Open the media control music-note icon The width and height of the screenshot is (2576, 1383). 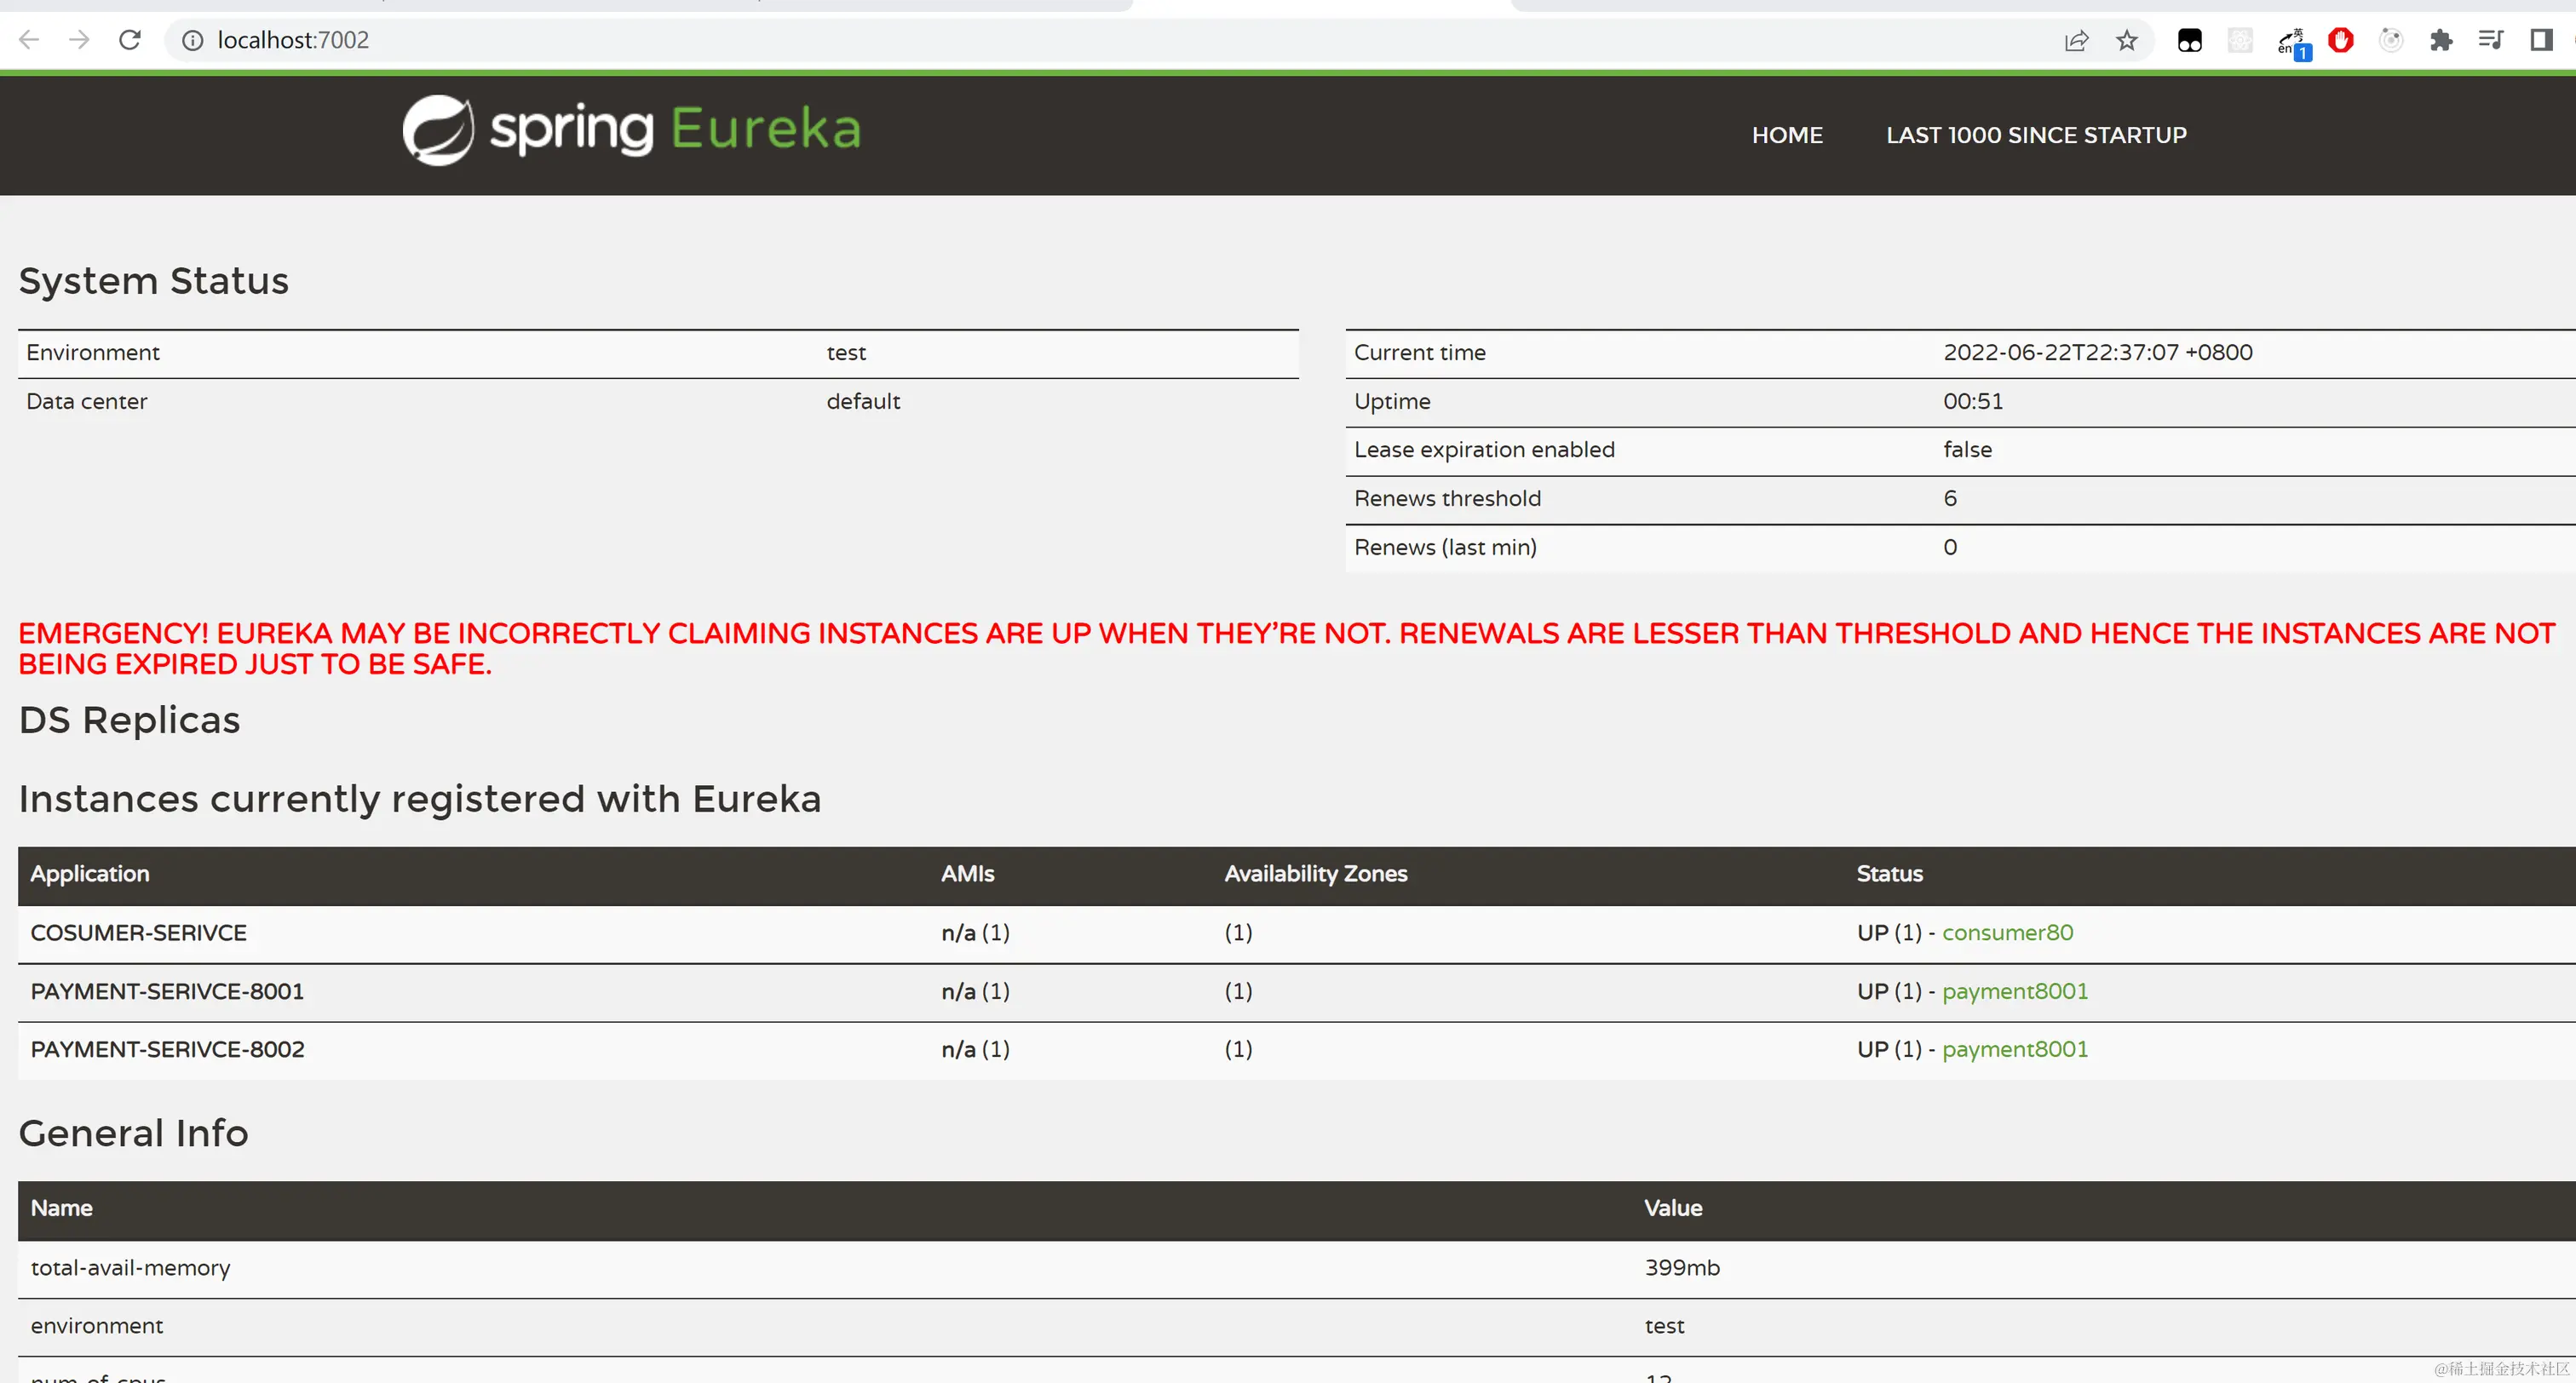tap(2490, 40)
